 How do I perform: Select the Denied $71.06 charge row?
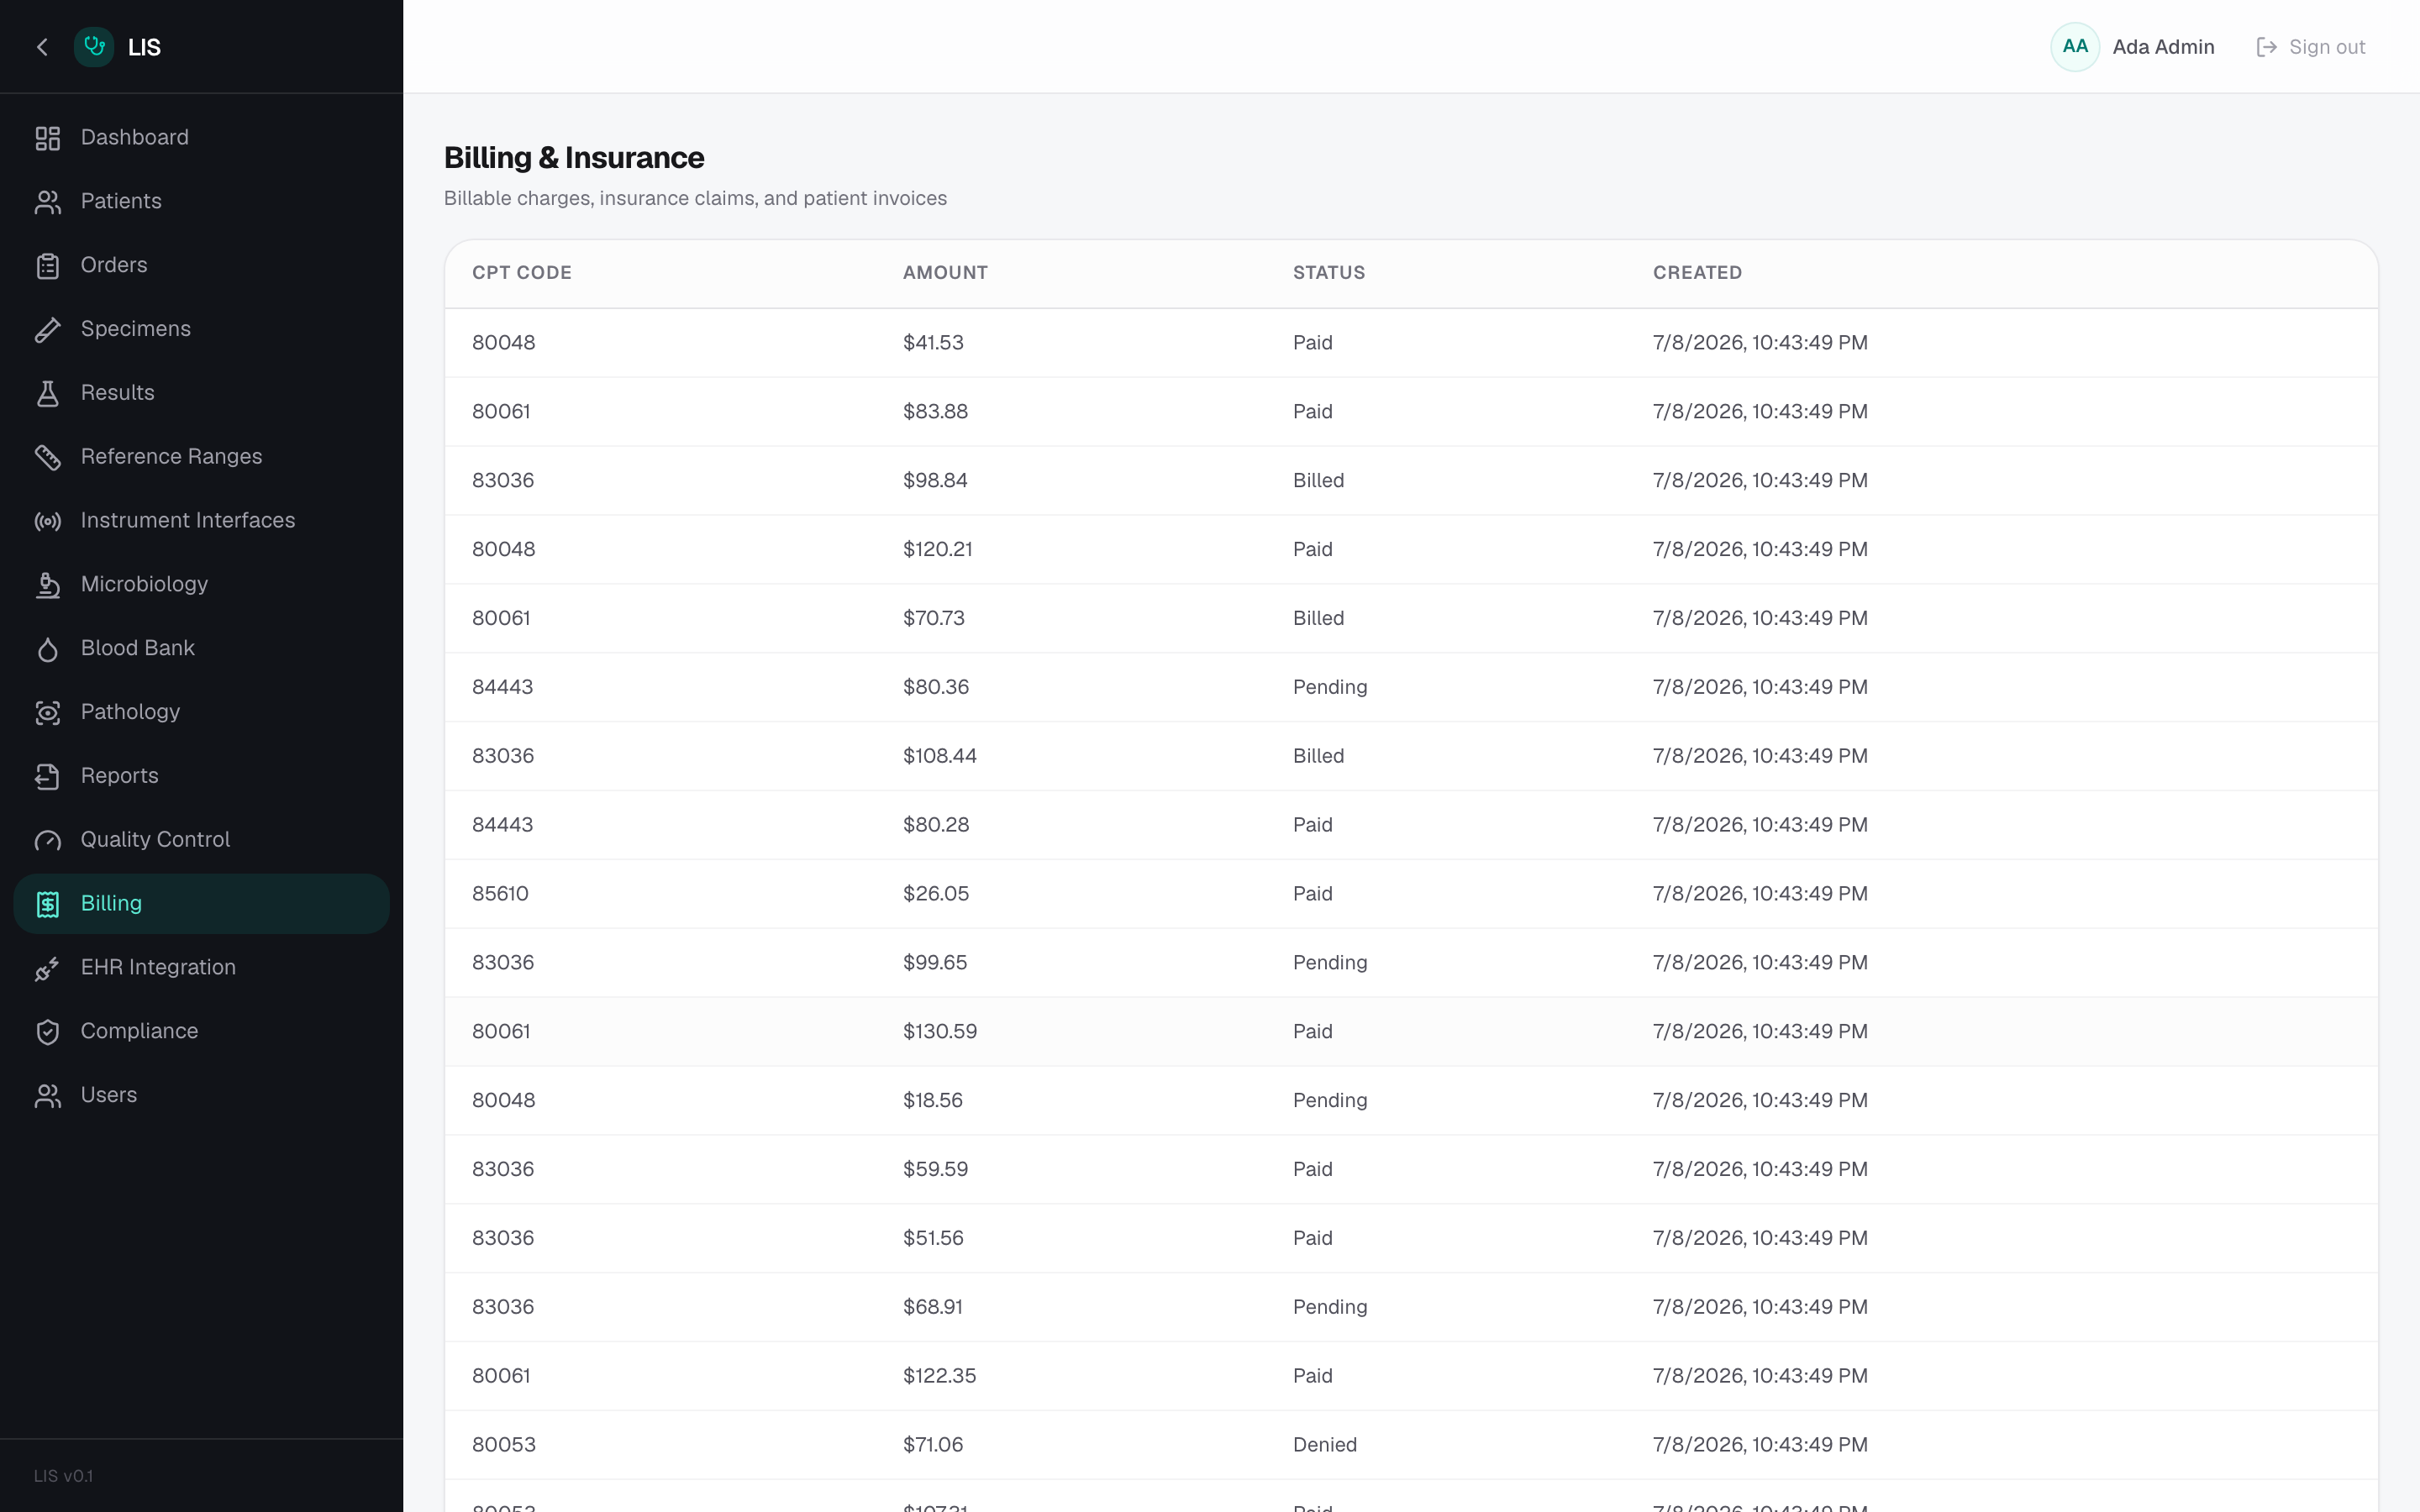(1411, 1445)
